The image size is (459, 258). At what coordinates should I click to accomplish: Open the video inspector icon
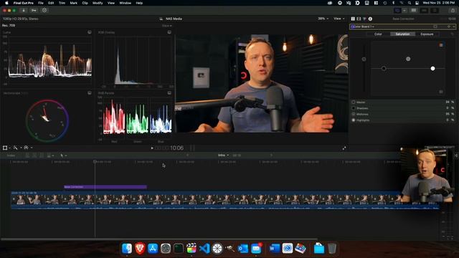pyautogui.click(x=353, y=19)
